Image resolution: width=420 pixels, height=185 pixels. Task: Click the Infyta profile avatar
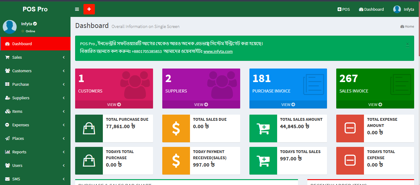click(396, 9)
